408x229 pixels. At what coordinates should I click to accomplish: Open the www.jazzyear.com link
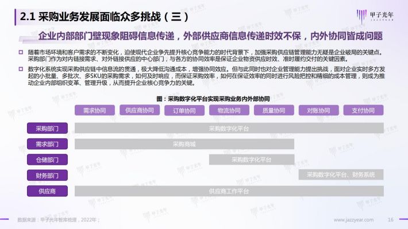click(x=353, y=220)
